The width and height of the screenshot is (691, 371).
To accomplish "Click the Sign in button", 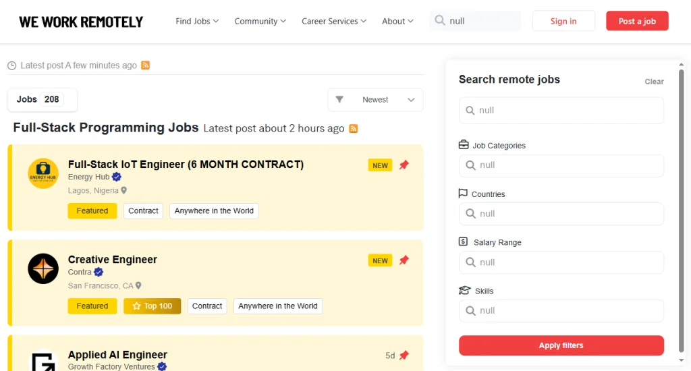I will (x=563, y=21).
